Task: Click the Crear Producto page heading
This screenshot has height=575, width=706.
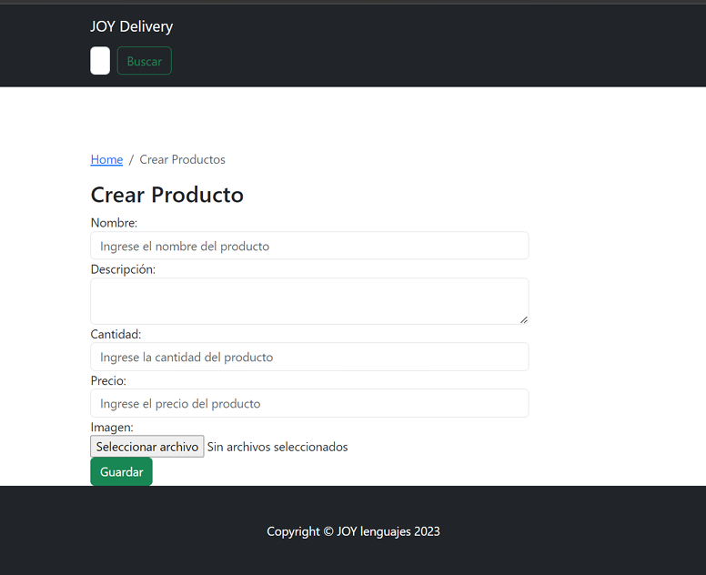Action: [x=167, y=195]
